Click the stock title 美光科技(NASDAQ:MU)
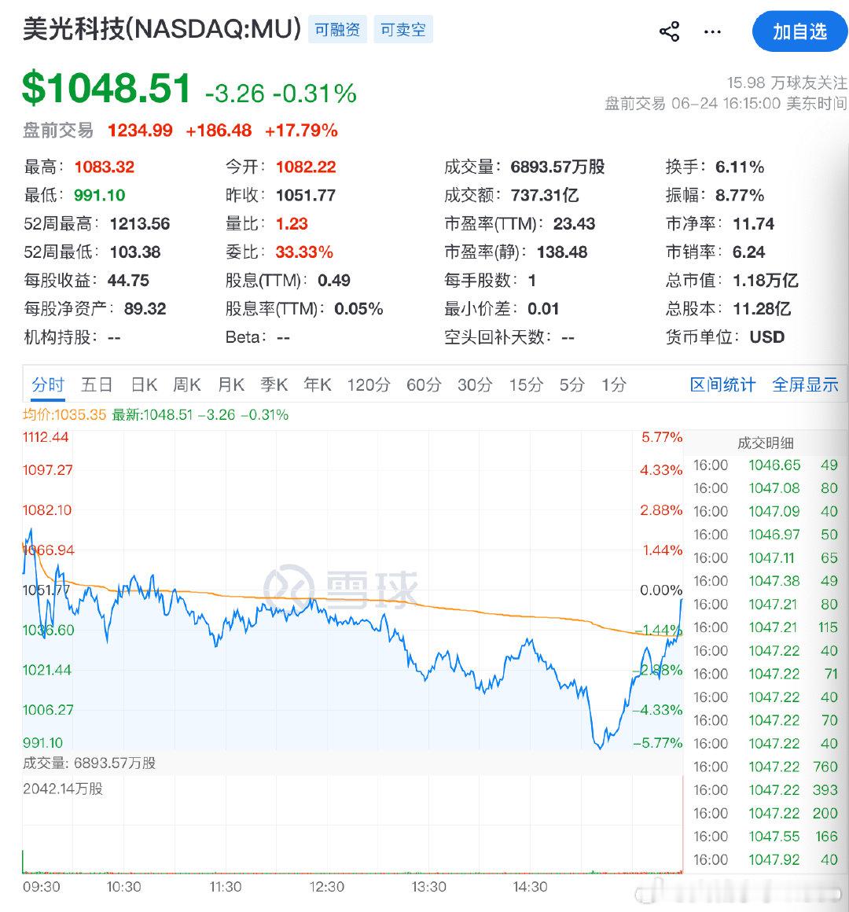The height and width of the screenshot is (912, 849). [162, 29]
